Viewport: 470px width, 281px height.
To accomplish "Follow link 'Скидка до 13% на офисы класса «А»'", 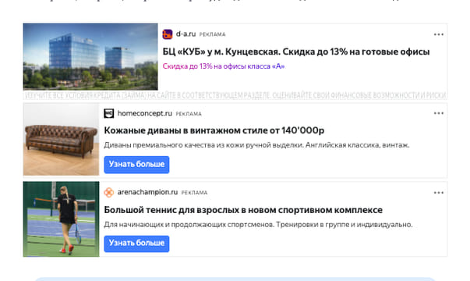I will tap(224, 66).
